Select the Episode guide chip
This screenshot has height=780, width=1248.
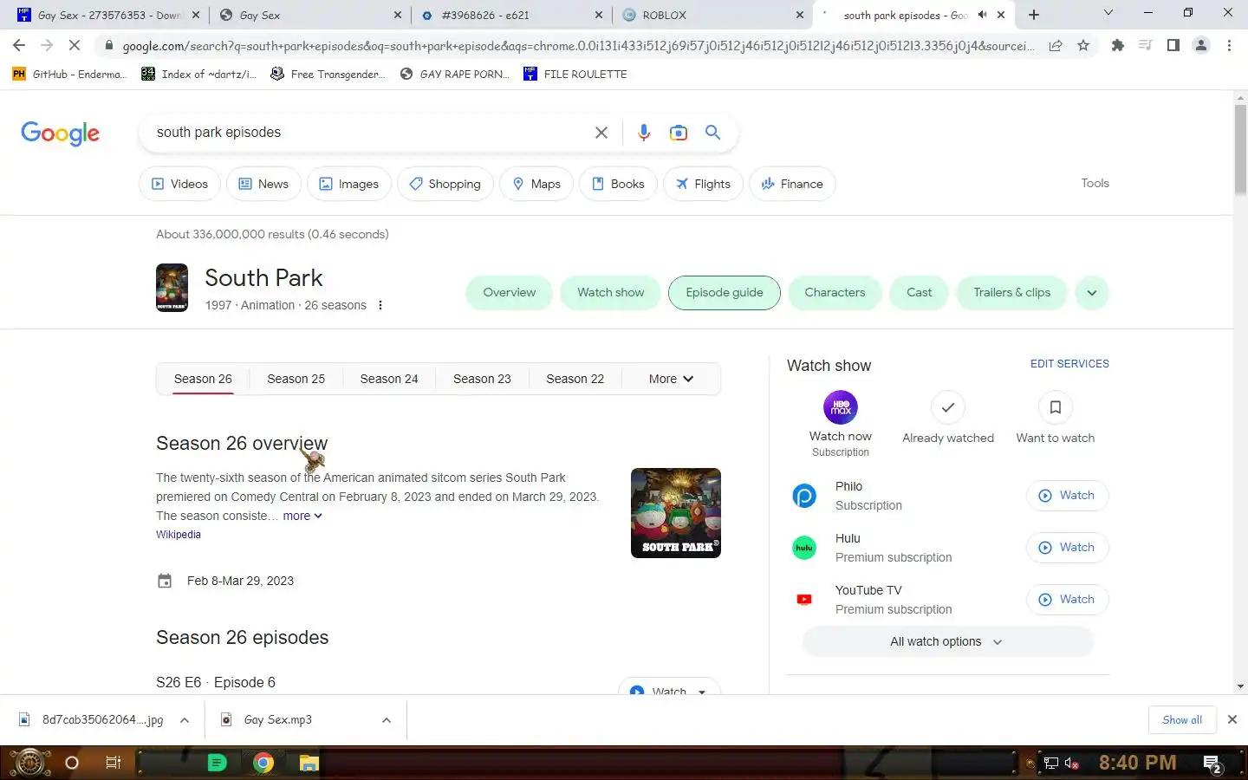coord(725,292)
